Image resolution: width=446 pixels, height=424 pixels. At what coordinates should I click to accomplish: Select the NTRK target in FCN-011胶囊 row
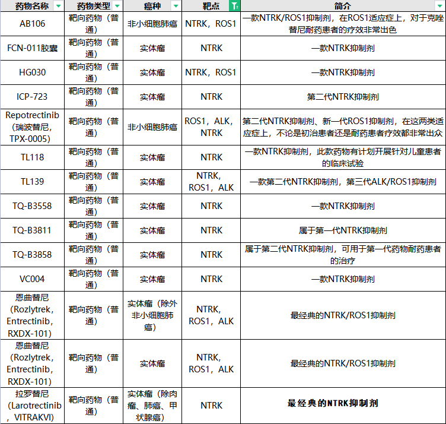coord(211,48)
